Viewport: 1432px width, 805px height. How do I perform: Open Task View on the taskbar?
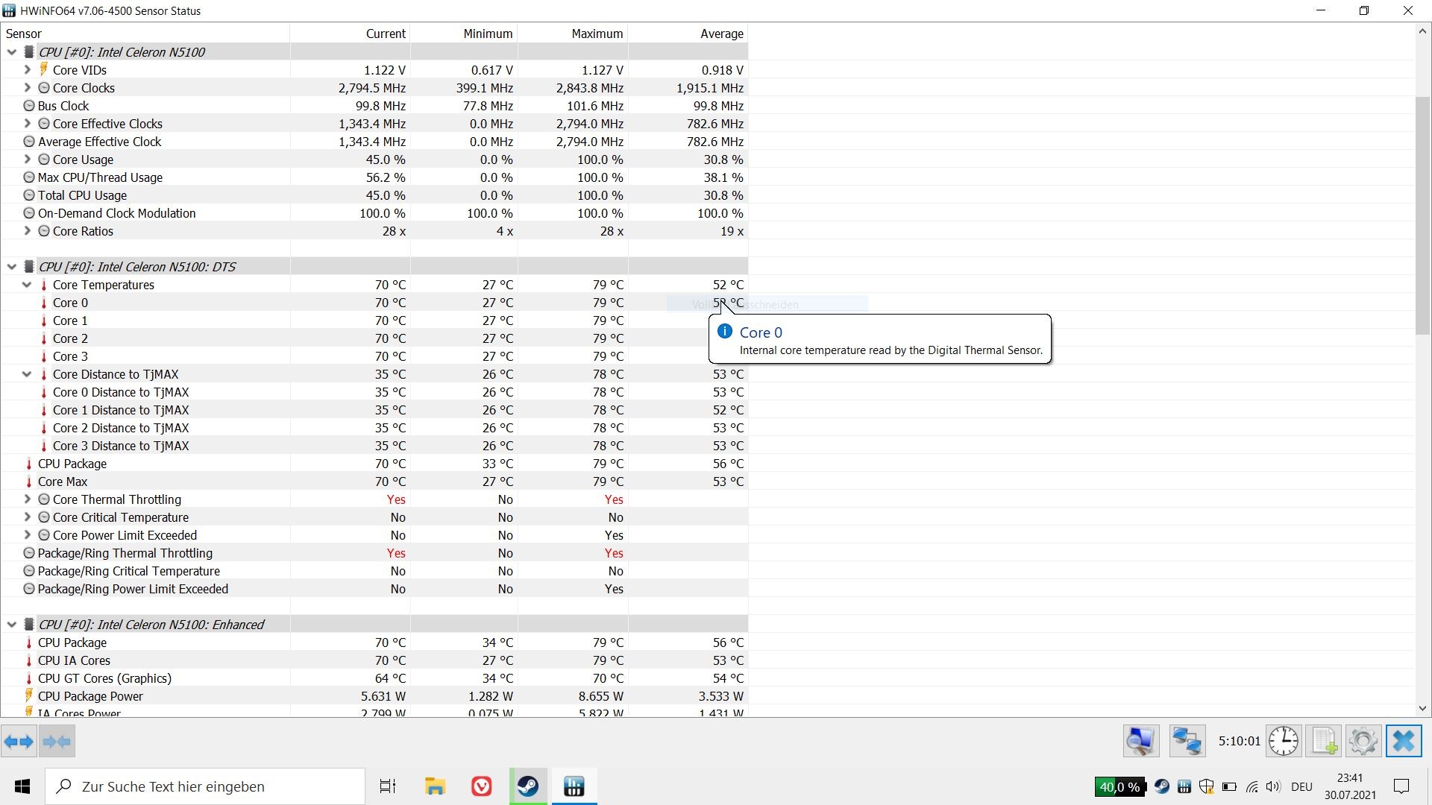388,786
